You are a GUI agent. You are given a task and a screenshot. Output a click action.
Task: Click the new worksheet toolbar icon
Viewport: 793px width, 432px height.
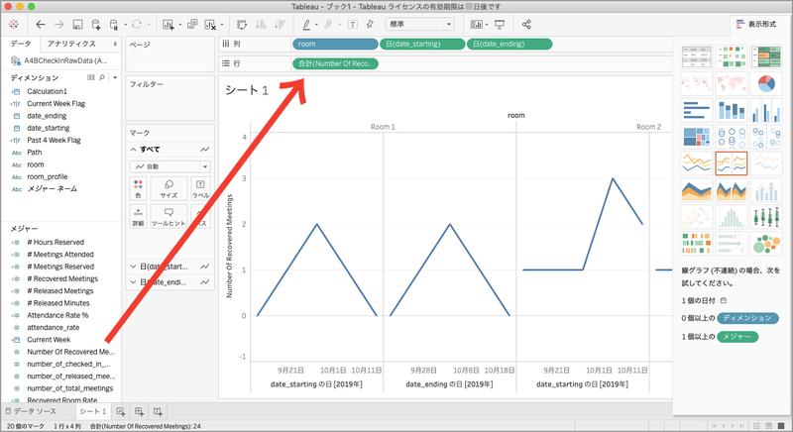click(168, 24)
